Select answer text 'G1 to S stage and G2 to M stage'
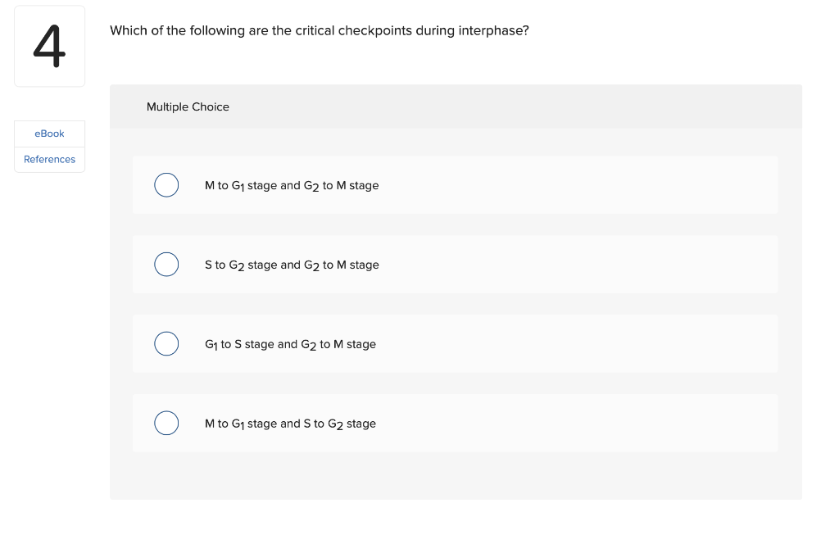 291,343
